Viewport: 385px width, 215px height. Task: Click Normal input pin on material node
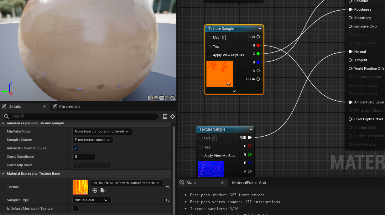click(x=351, y=52)
